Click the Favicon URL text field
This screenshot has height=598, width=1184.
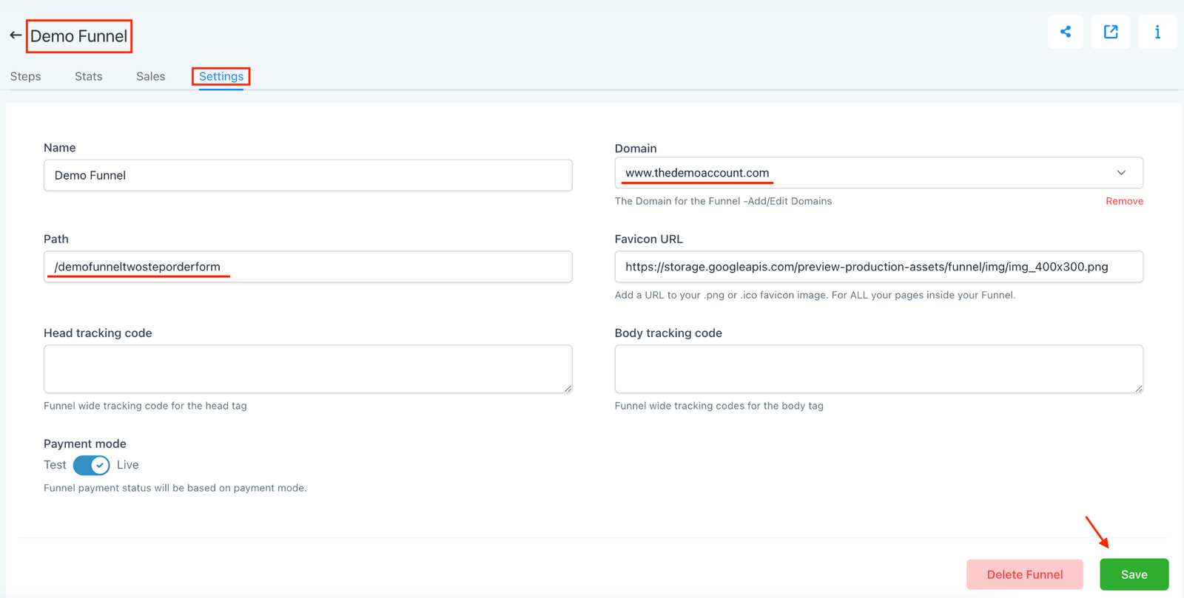coord(878,267)
